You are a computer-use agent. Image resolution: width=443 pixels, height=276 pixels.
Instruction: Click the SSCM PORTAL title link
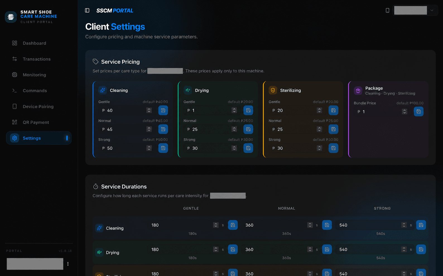(115, 11)
